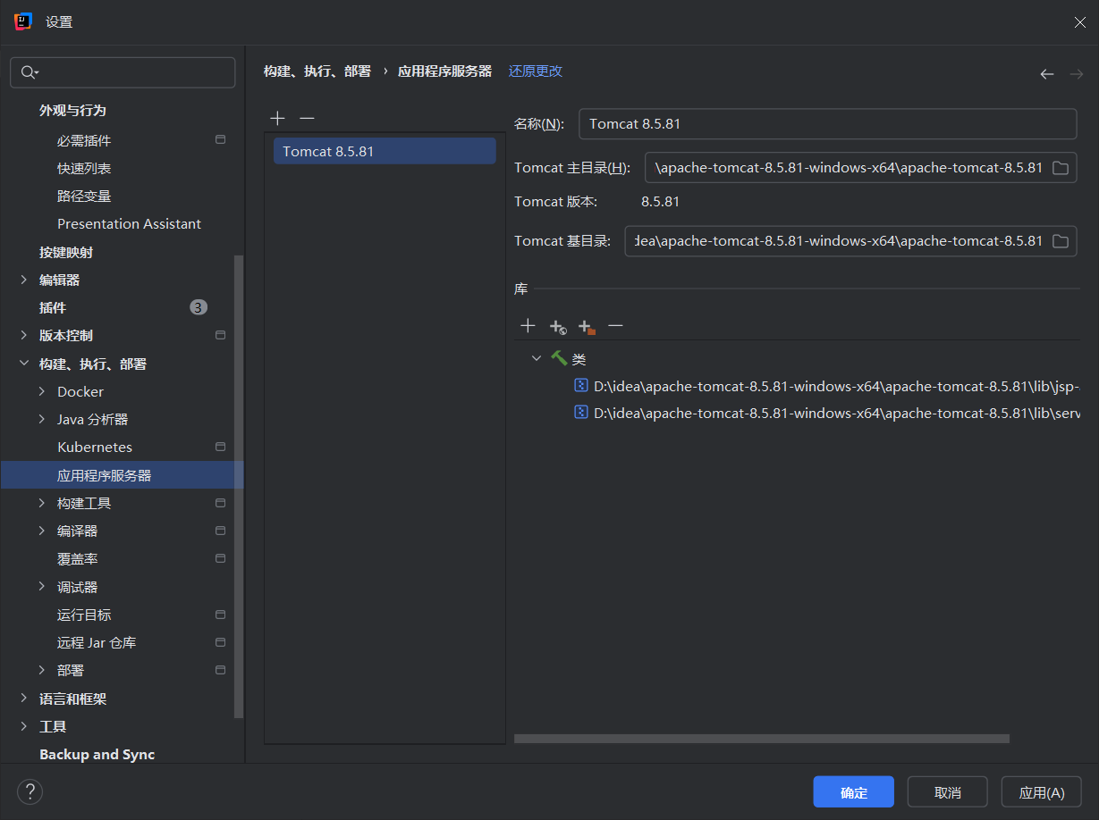Remove library entry with minus icon under 库
1099x820 pixels.
point(615,326)
